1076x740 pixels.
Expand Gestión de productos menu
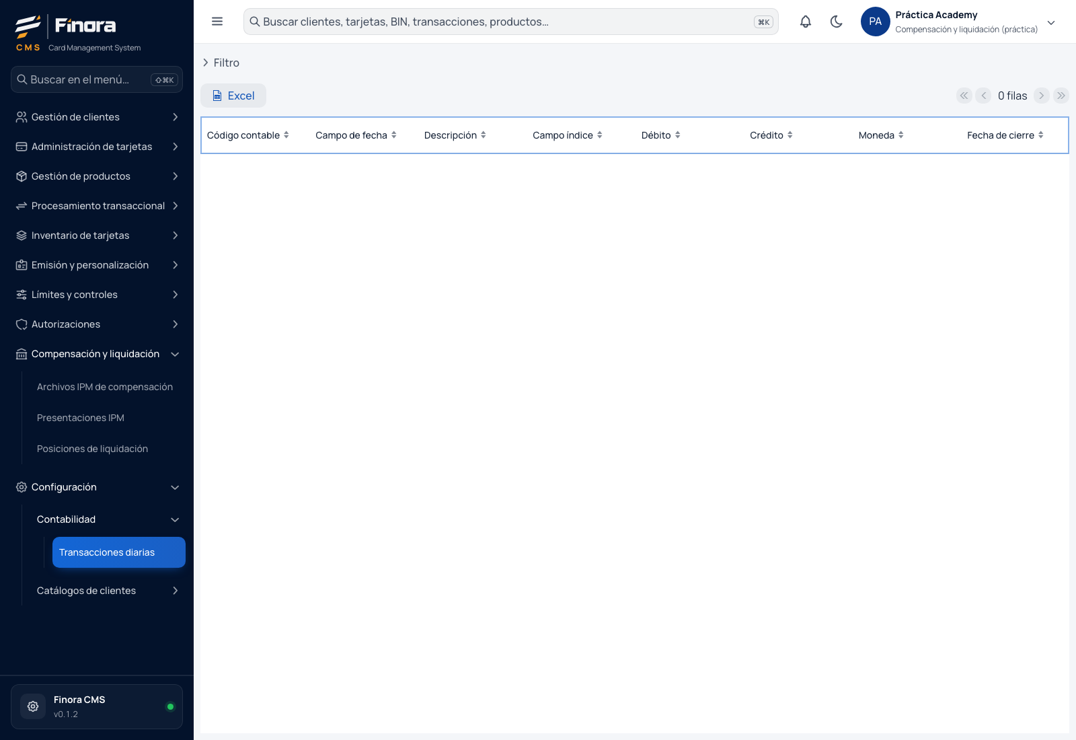[97, 176]
